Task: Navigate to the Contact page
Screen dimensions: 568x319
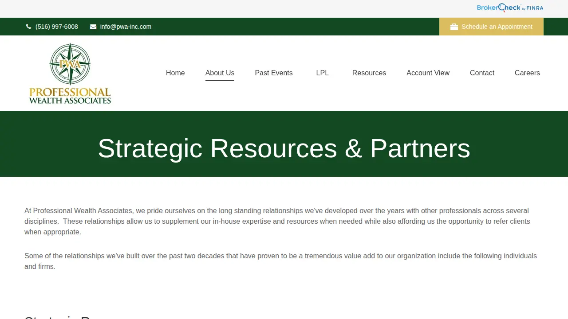Action: click(x=482, y=73)
